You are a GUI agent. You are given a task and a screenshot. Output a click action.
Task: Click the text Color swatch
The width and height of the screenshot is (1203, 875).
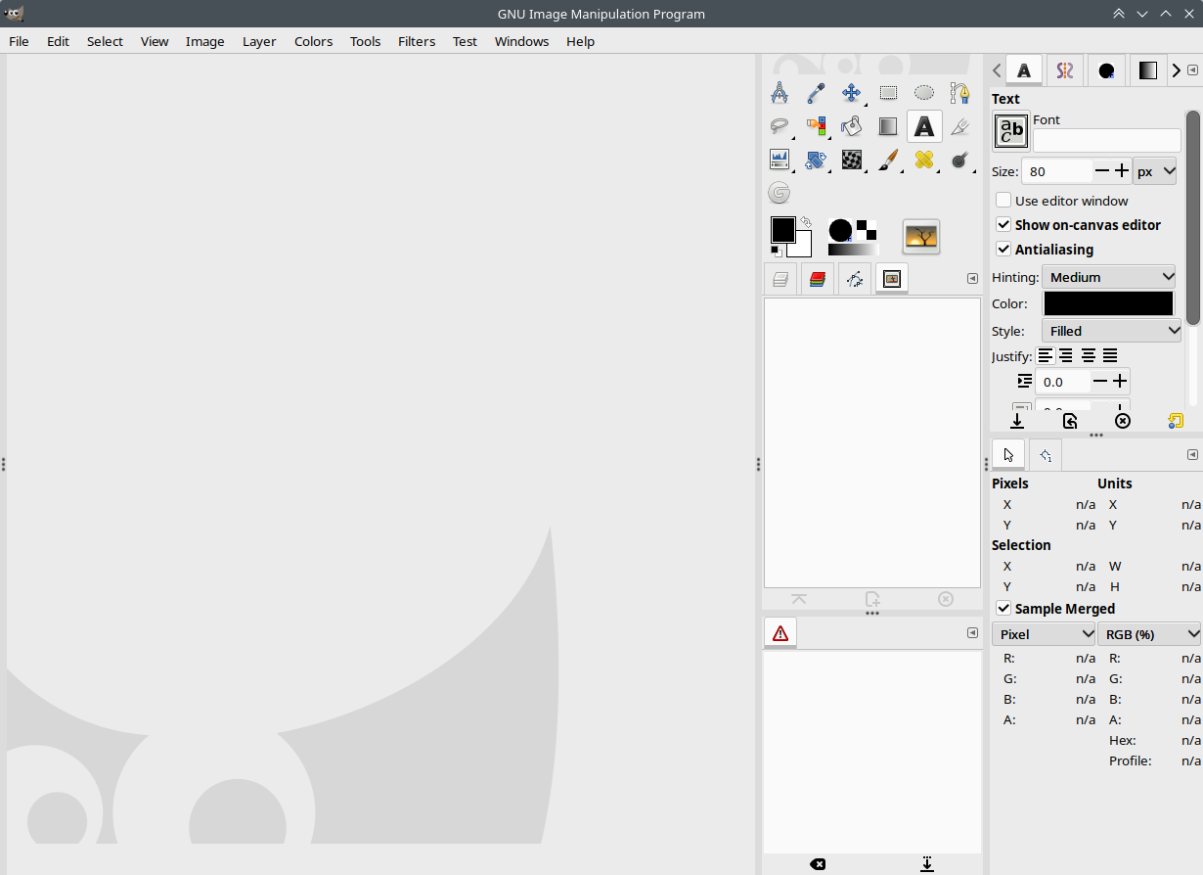(x=1108, y=303)
